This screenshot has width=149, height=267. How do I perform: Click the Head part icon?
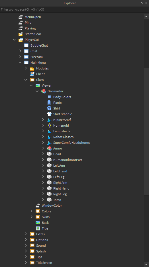pyautogui.click(x=49, y=154)
